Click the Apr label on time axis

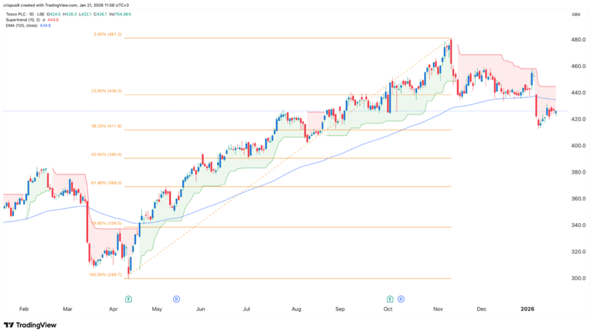(113, 309)
